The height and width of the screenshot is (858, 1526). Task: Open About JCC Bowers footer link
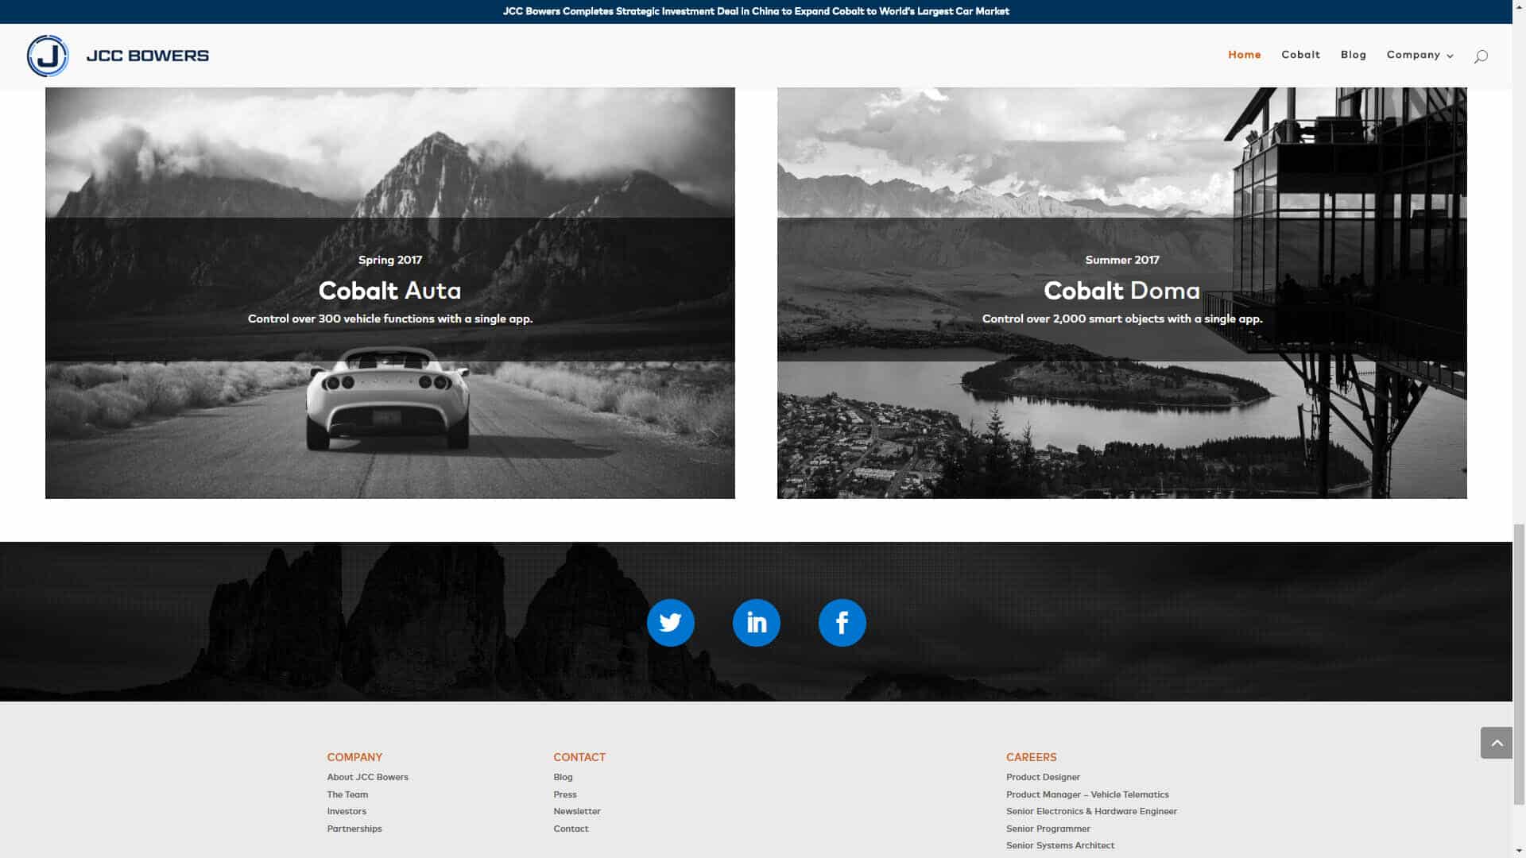(x=367, y=777)
